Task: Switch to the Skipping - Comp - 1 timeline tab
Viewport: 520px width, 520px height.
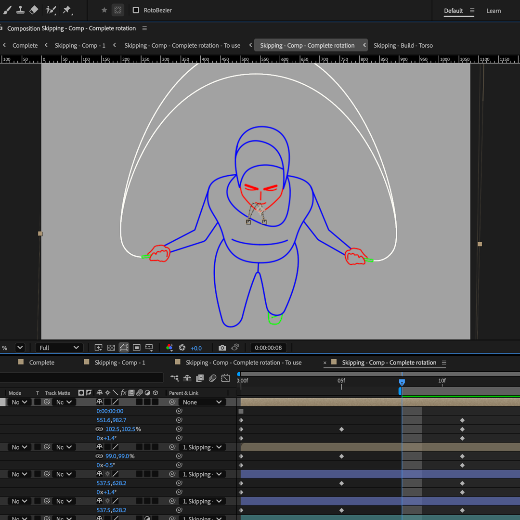Action: 119,363
